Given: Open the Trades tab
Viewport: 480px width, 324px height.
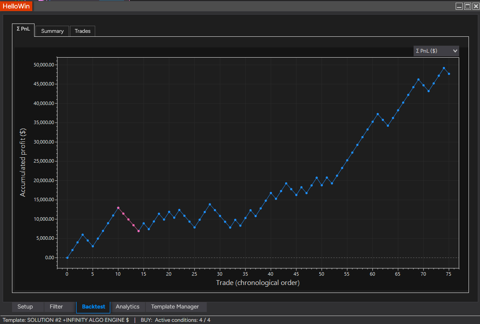Looking at the screenshot, I should click(82, 31).
